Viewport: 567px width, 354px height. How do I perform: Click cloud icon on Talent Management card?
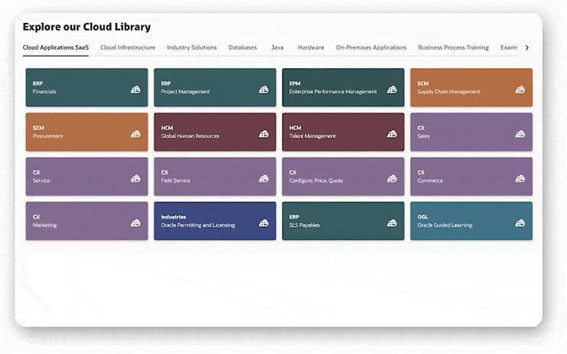click(392, 134)
